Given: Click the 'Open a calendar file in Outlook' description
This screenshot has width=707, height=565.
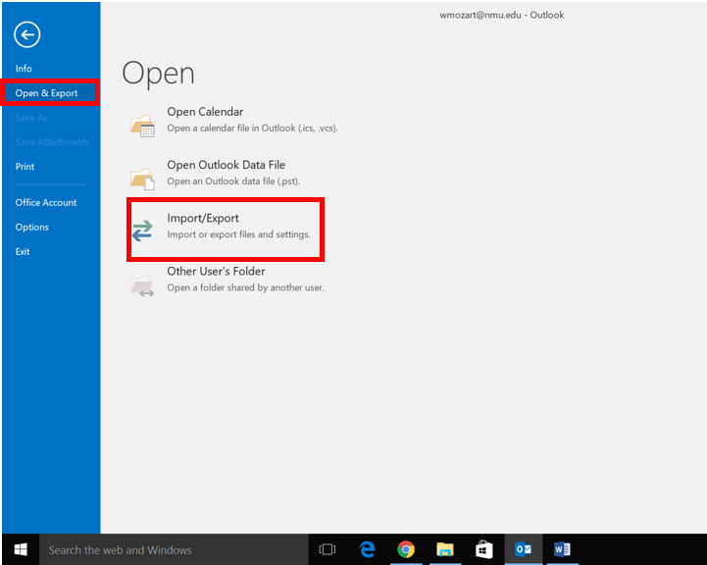Looking at the screenshot, I should pos(252,128).
